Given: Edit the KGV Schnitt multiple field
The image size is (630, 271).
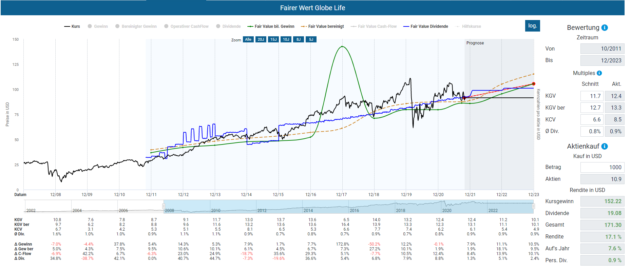Looking at the screenshot, I should pos(592,96).
